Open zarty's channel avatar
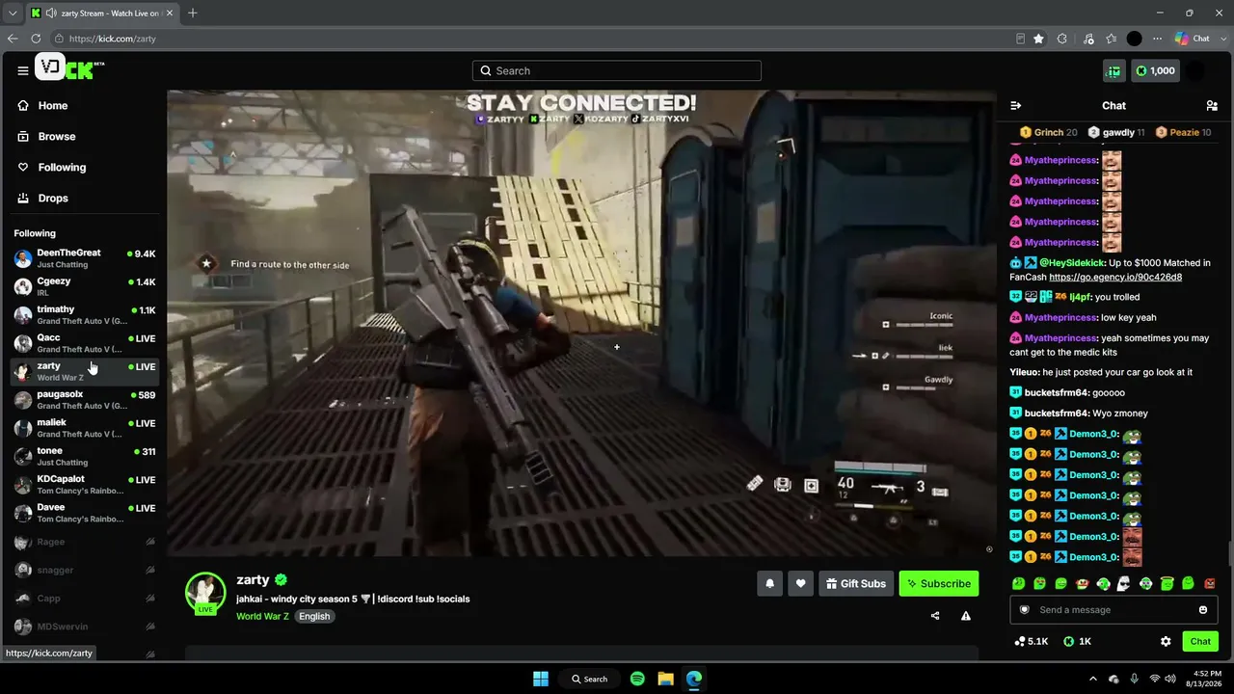This screenshot has height=694, width=1234. pos(205,593)
